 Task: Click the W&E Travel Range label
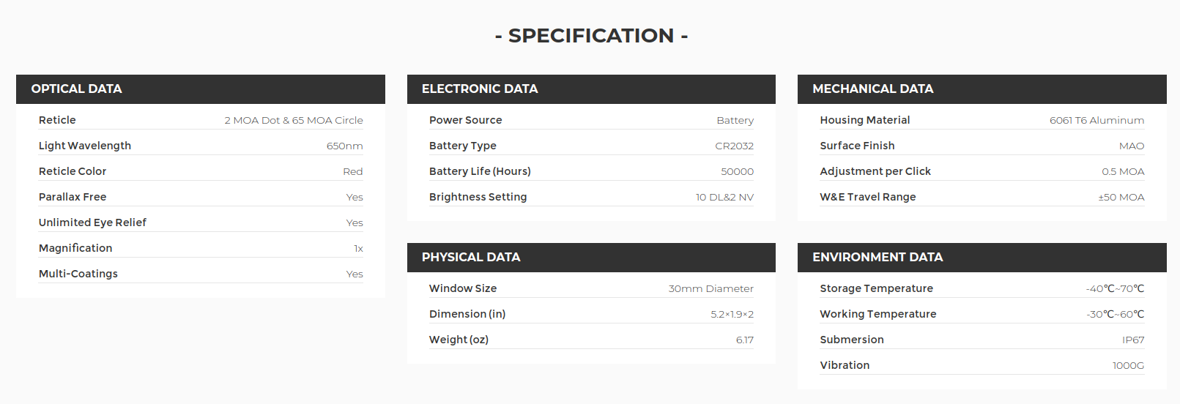(868, 197)
